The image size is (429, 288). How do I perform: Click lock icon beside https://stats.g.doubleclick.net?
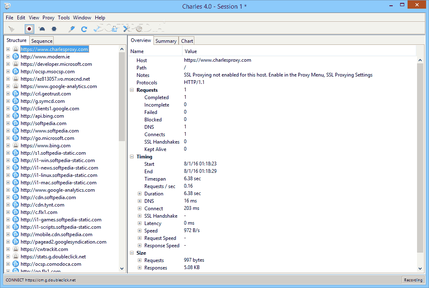16,256
